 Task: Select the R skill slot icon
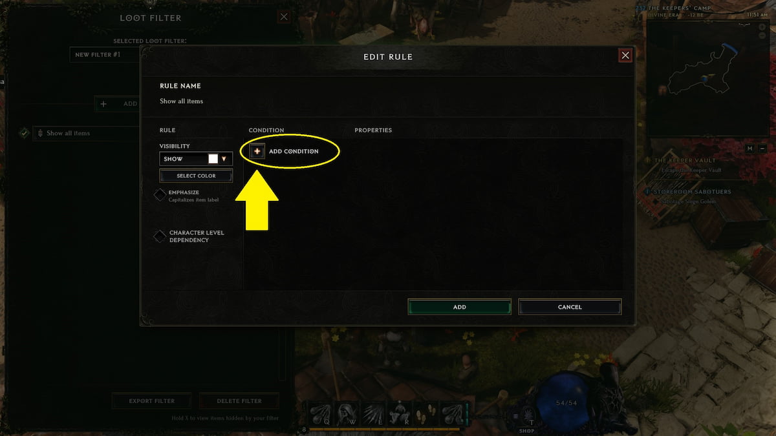click(401, 414)
